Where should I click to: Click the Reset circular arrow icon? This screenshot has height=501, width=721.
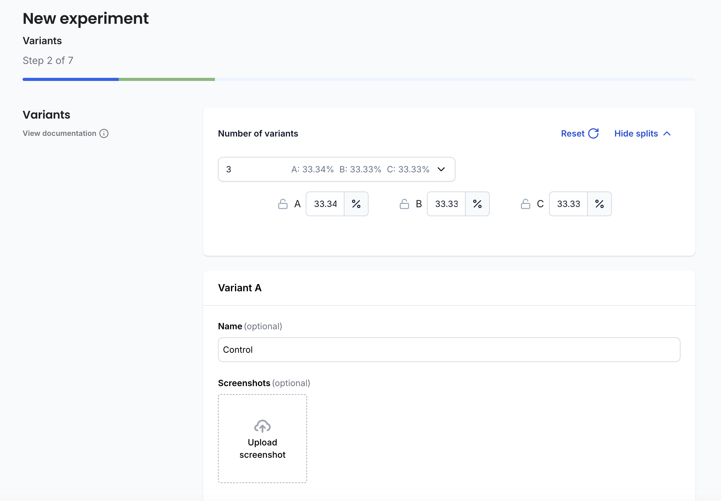click(593, 133)
